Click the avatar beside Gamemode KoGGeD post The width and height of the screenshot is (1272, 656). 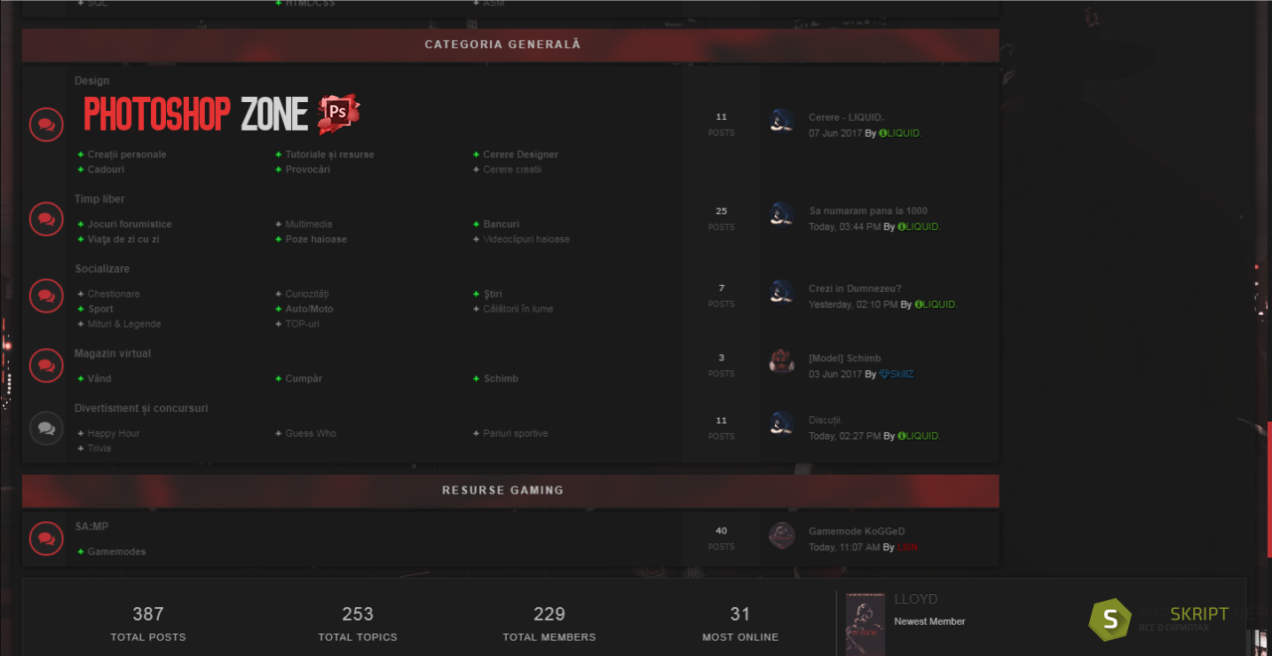point(781,535)
